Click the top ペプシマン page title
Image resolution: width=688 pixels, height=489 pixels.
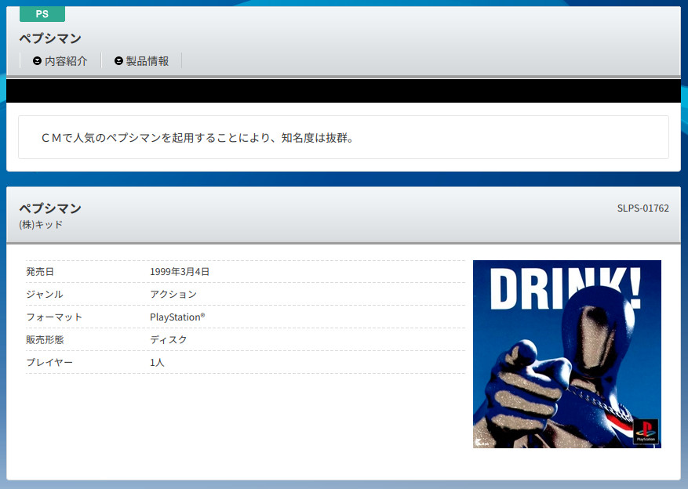pos(50,38)
